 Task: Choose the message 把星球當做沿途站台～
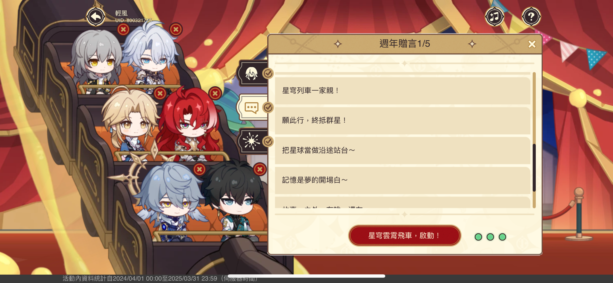(403, 150)
